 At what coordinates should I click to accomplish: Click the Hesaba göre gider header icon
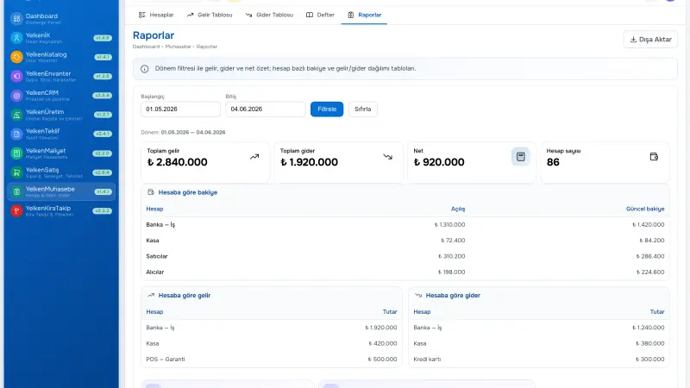tap(418, 295)
